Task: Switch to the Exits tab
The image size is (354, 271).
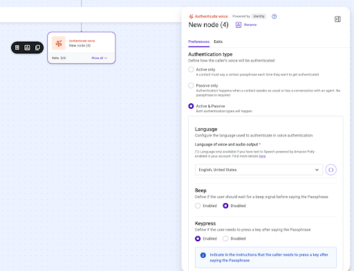Action: click(x=218, y=42)
